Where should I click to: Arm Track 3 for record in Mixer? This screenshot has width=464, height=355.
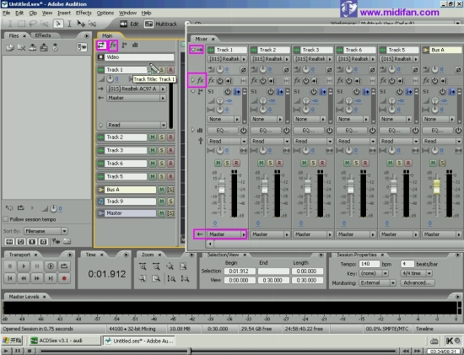(322, 163)
